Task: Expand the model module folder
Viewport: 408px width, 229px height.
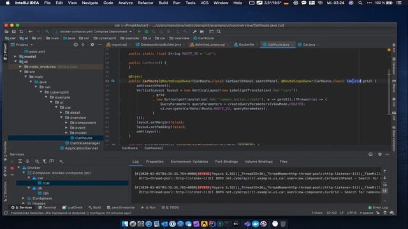Action: 15,57
